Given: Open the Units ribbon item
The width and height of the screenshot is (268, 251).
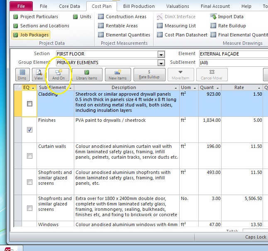Looking at the screenshot, I should pos(82,17).
